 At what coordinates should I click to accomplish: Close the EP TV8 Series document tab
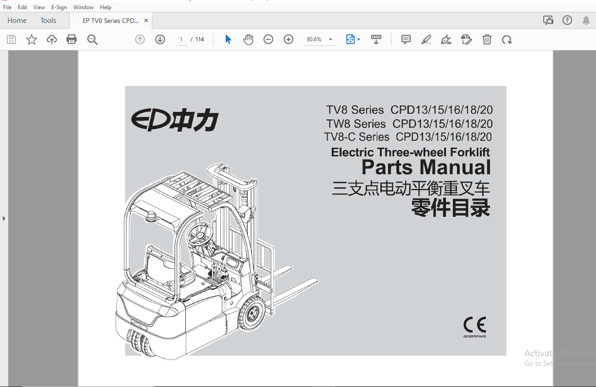click(x=146, y=21)
